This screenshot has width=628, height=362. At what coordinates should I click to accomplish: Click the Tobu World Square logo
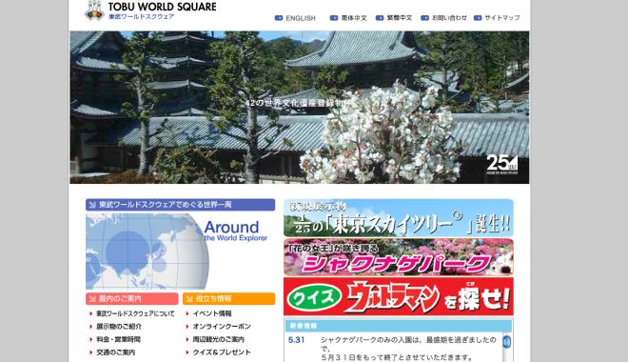[150, 10]
